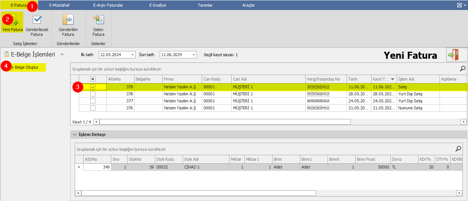Screen dimensions: 468x201
Task: Open the Gönderilen Fatura icon
Action: click(68, 20)
